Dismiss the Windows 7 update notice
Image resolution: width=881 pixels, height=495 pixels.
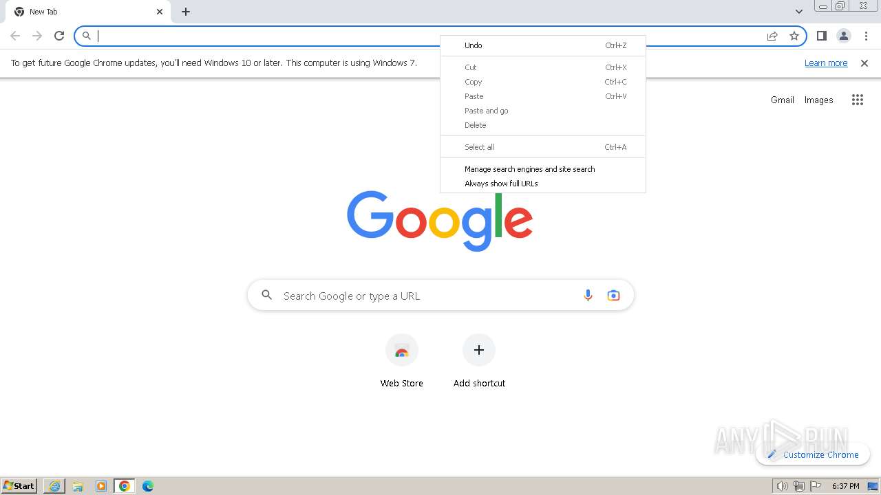[x=864, y=63]
